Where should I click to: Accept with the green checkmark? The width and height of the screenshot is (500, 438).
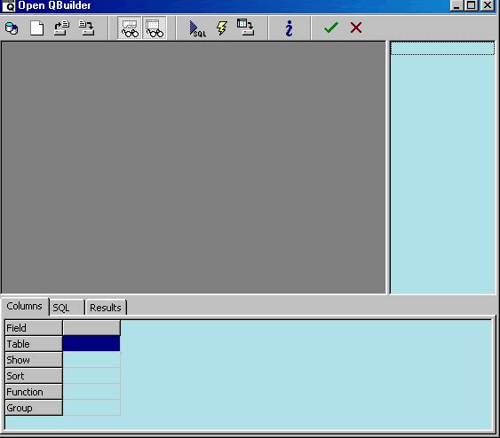click(x=331, y=27)
